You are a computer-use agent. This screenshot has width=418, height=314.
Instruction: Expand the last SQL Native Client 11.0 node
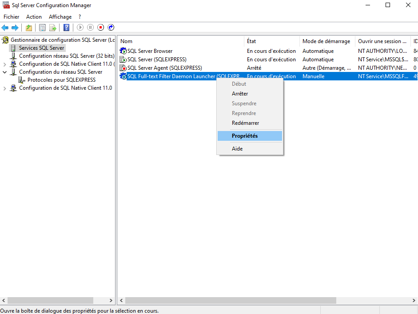(x=5, y=88)
